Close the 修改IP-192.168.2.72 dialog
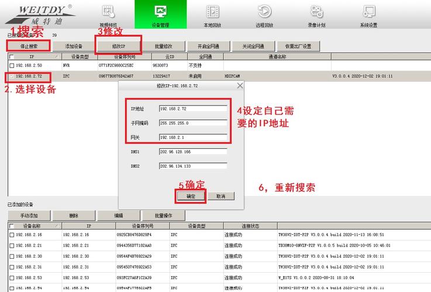The height and width of the screenshot is (292, 431). point(240,86)
